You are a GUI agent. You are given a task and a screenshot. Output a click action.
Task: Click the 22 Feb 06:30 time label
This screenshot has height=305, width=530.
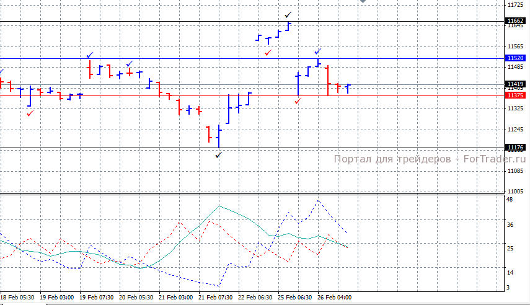click(x=255, y=298)
